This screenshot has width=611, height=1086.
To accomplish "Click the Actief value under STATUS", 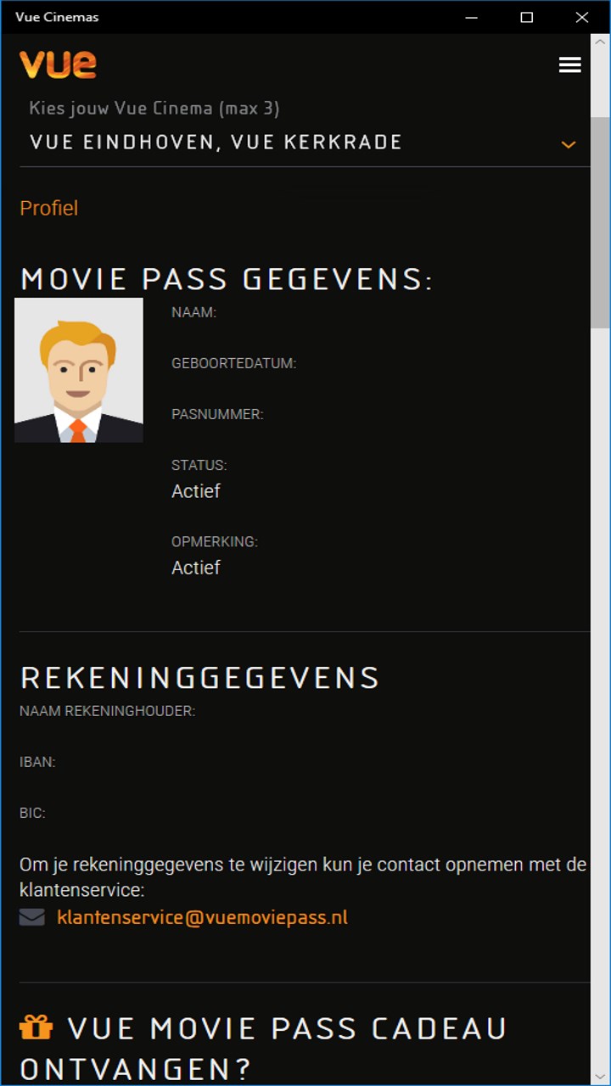I will click(196, 491).
